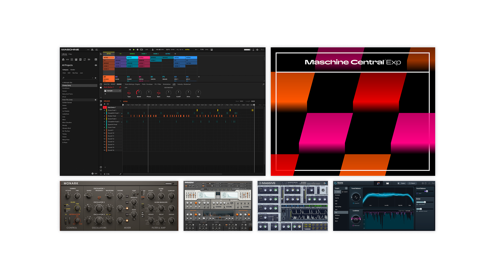Select the FX filter icon in the browser
Viewport: 495px width, 278px height.
(x=80, y=59)
